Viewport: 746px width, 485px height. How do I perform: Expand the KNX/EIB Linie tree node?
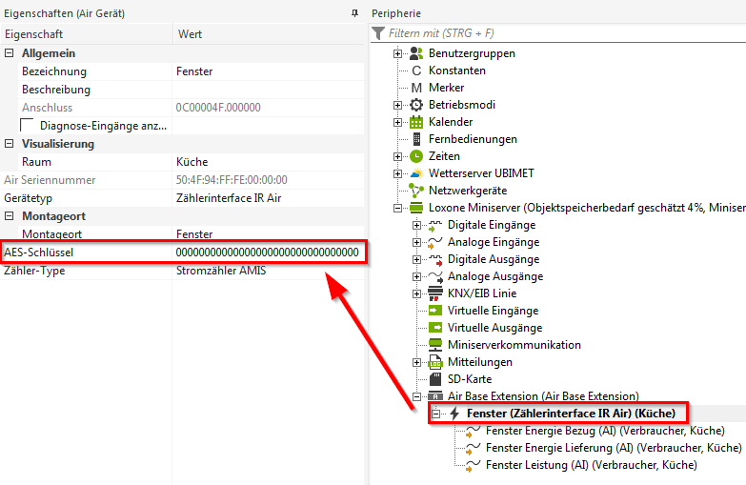pos(416,293)
